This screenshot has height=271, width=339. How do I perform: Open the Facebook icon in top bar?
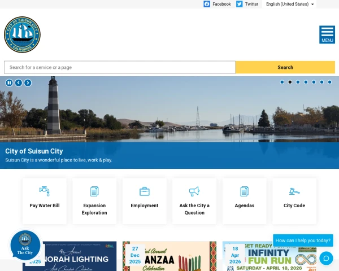coord(207,4)
